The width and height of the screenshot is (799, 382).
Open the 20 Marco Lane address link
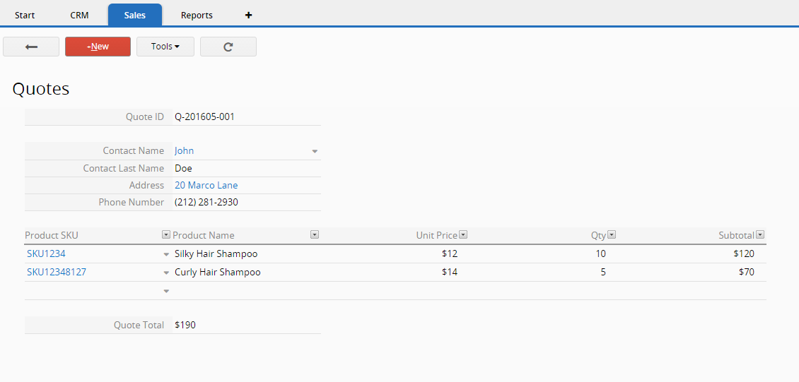206,185
